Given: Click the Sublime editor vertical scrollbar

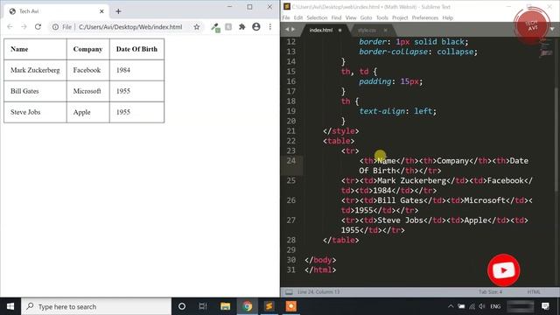Looking at the screenshot, I should [556, 139].
